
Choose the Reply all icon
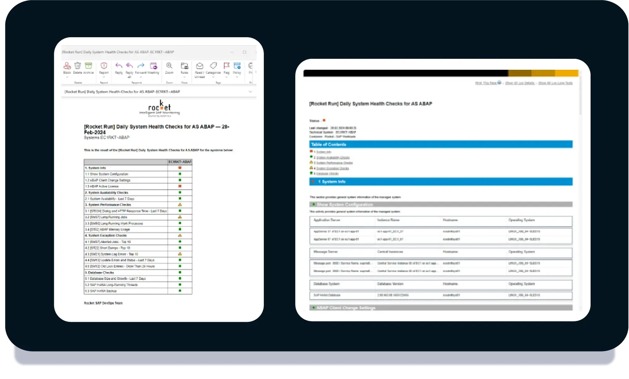[x=129, y=65]
